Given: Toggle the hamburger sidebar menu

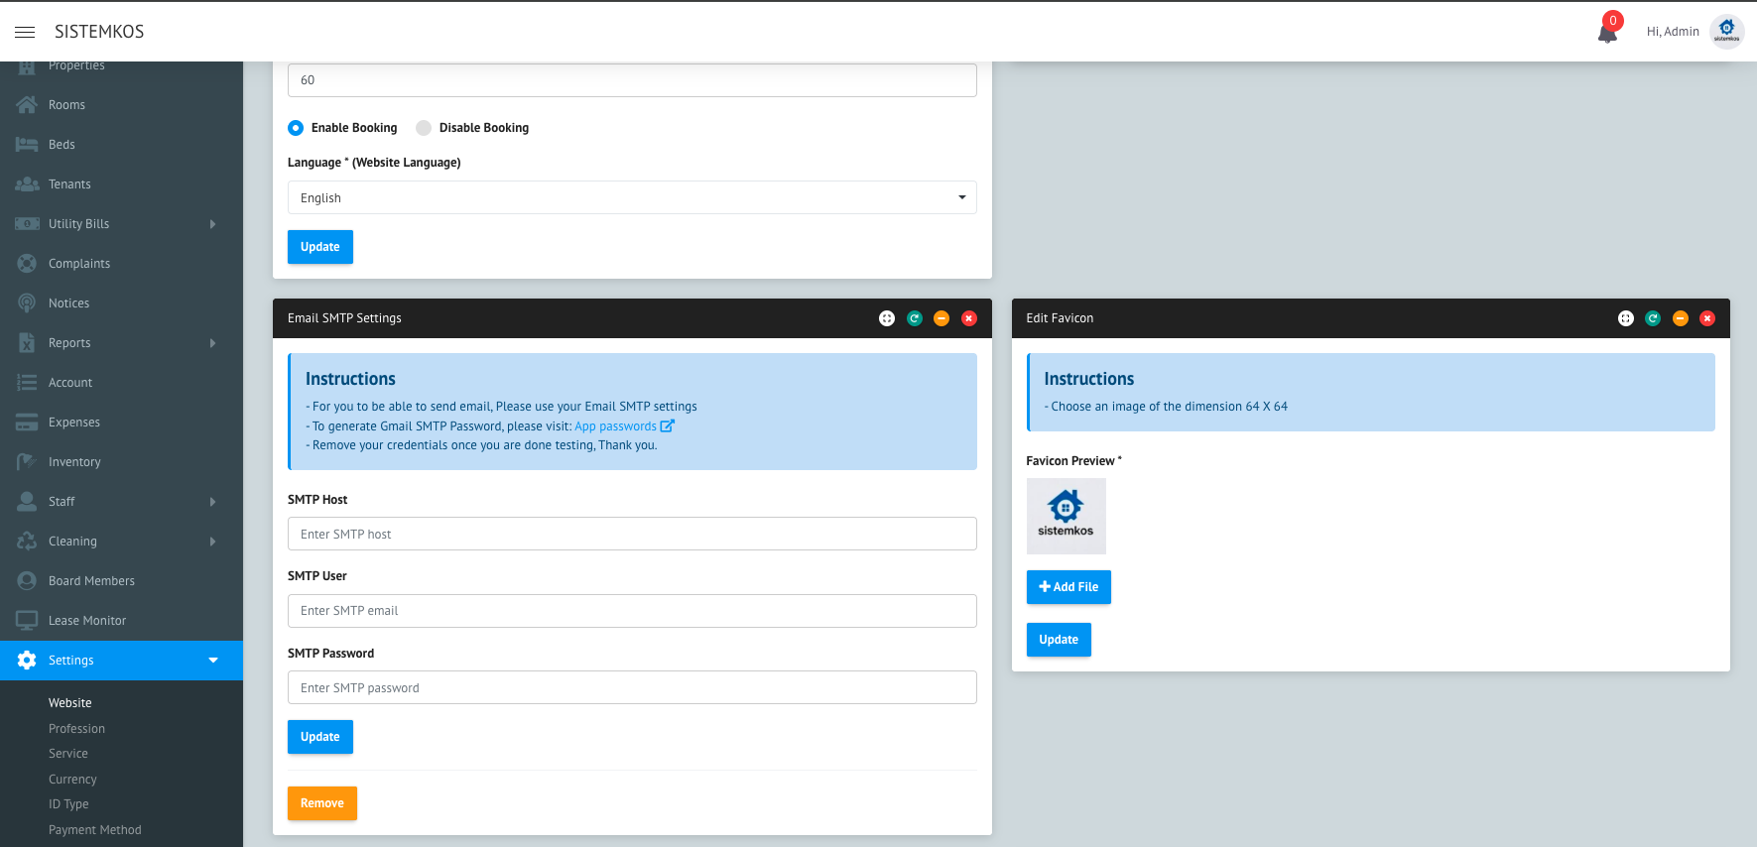Looking at the screenshot, I should click(x=25, y=32).
